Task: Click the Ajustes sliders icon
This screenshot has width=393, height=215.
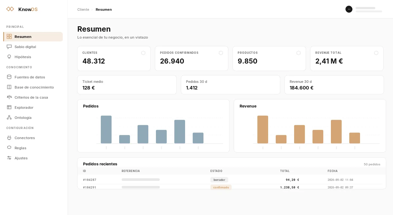Action: (x=9, y=158)
